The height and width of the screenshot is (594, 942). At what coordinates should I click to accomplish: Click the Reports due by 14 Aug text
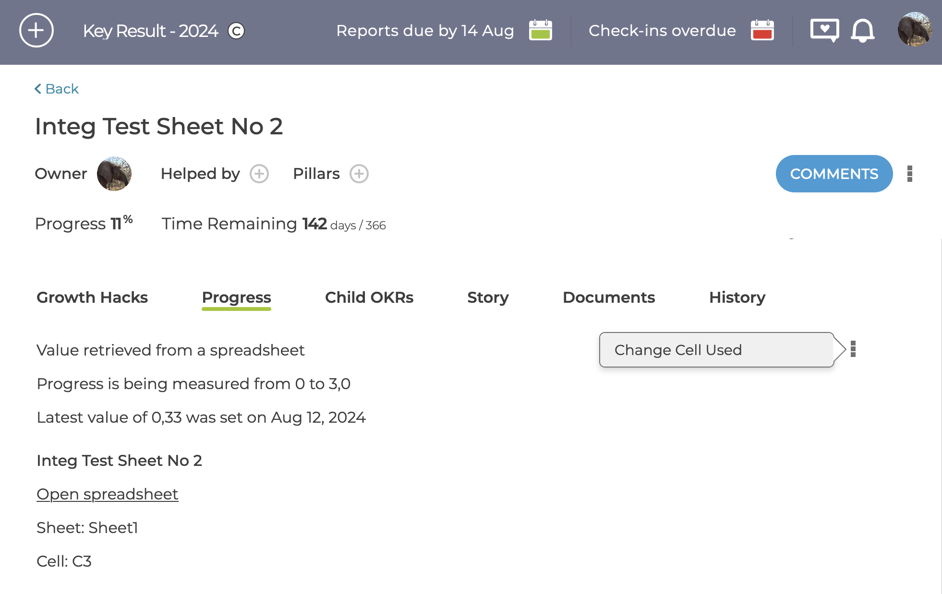(425, 31)
